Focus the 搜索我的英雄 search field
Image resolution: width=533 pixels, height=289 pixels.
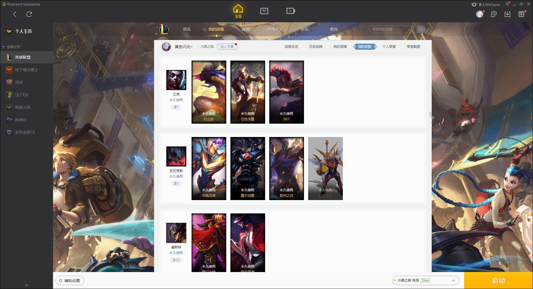point(393,29)
